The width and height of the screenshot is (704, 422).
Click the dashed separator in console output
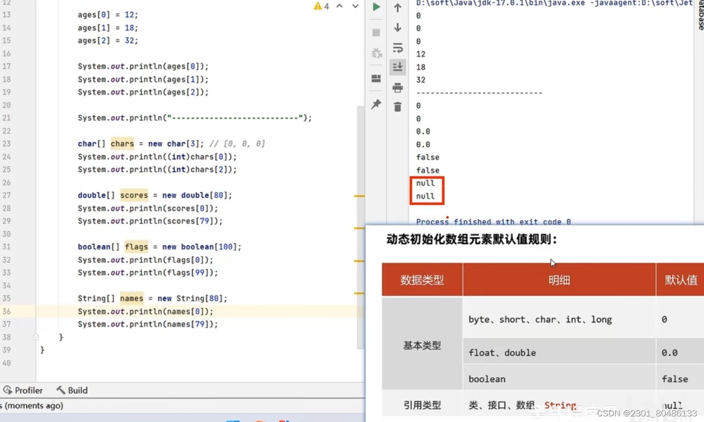[x=479, y=93]
